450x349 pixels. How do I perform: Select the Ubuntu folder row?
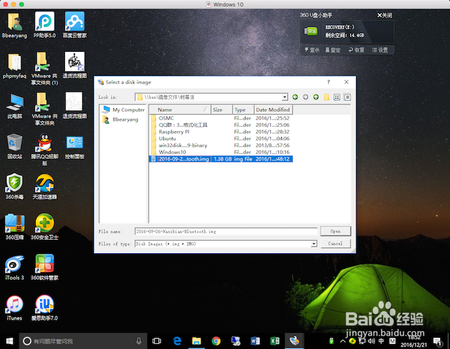coord(221,138)
